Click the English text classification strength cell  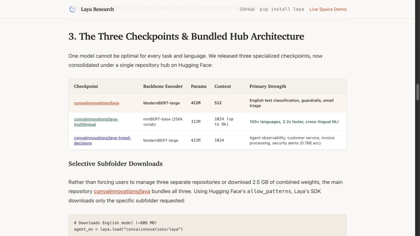pos(292,103)
